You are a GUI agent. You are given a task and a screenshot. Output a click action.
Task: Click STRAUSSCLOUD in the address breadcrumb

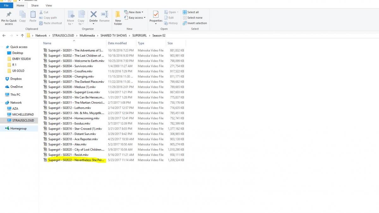[63, 35]
